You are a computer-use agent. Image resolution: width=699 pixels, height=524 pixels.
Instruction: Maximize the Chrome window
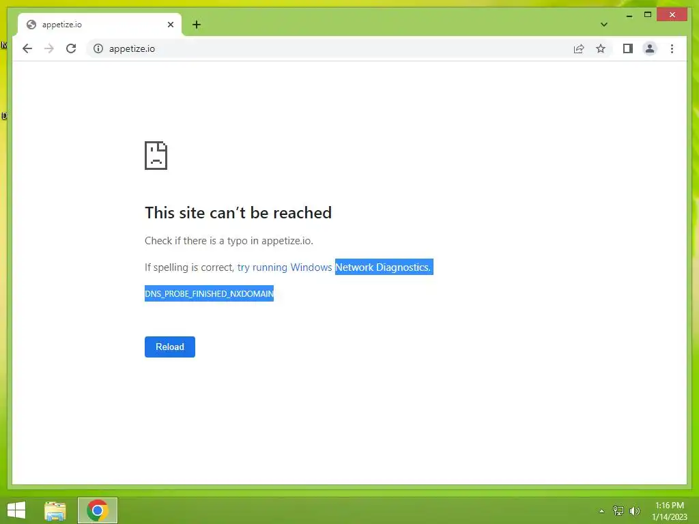[648, 15]
